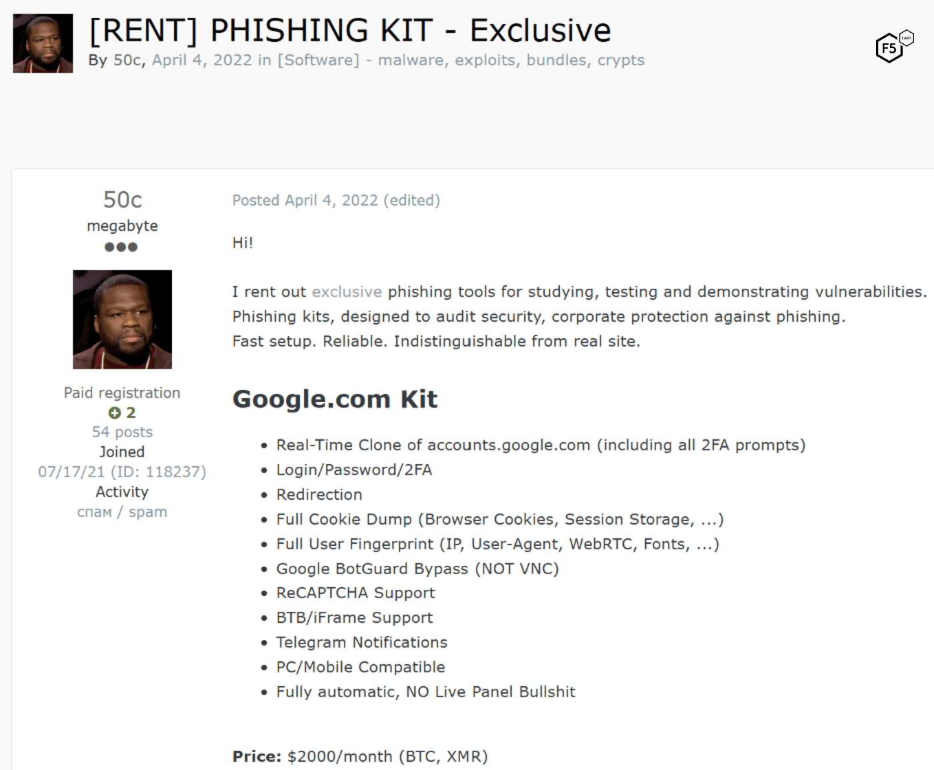This screenshot has height=770, width=934.
Task: Click the thread title RENT PHISHING KIT
Action: click(x=350, y=31)
